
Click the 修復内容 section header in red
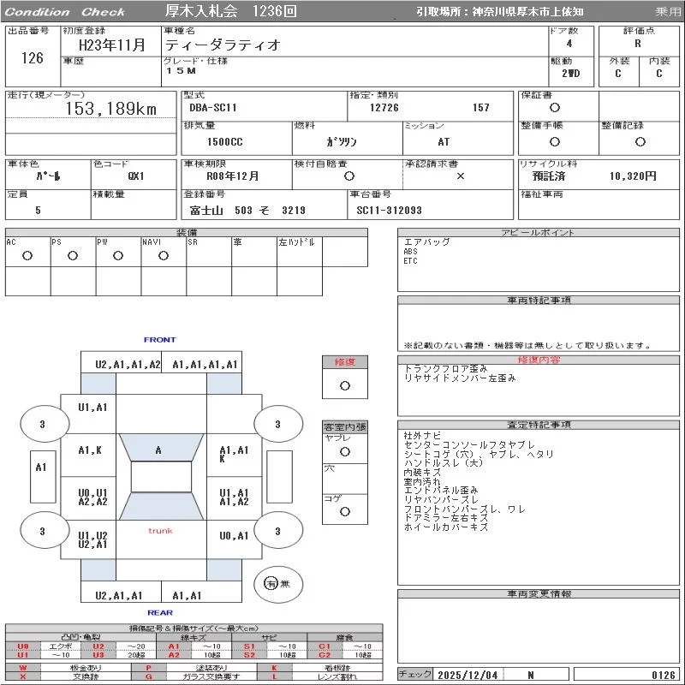tap(539, 360)
